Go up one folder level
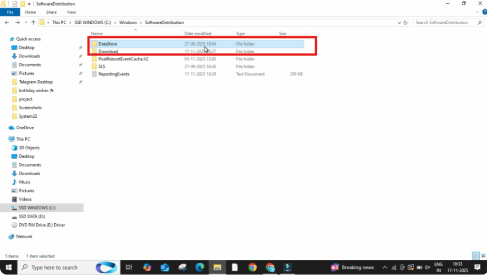 point(33,22)
